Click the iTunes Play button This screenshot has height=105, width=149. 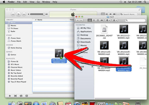(18, 14)
